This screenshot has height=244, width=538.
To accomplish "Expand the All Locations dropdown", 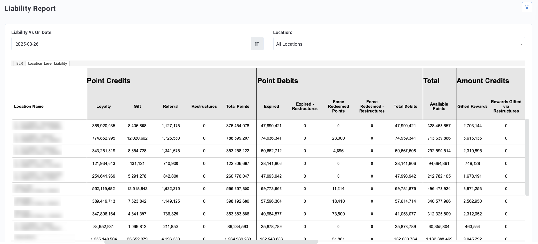I will point(399,44).
